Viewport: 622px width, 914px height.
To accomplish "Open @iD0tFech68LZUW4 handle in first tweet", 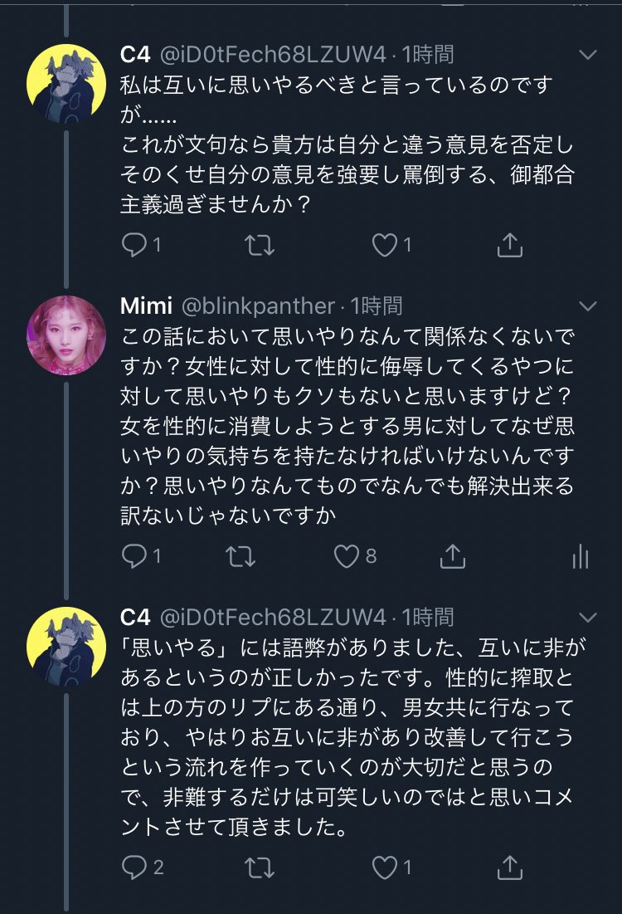I will pyautogui.click(x=272, y=56).
